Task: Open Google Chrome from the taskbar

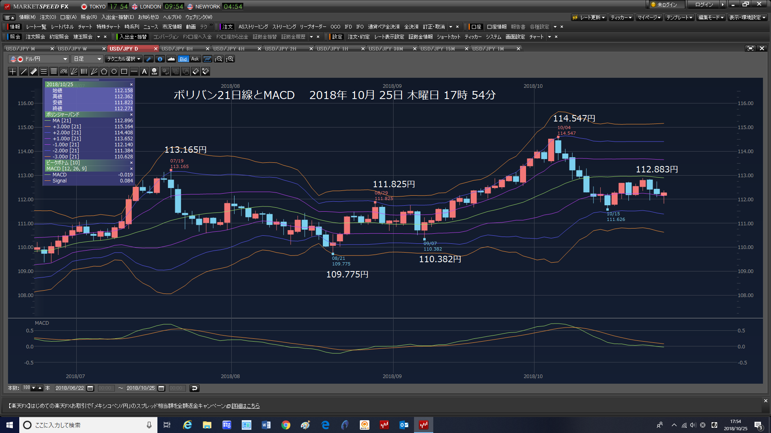Action: pos(286,425)
